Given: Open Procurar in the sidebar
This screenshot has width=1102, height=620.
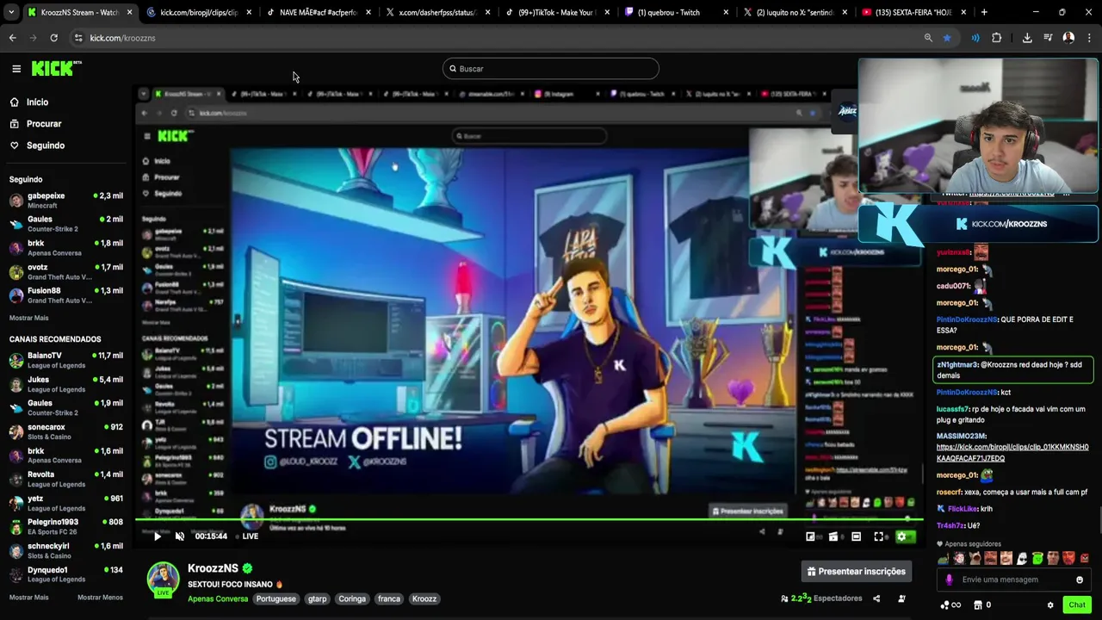Looking at the screenshot, I should (x=43, y=123).
